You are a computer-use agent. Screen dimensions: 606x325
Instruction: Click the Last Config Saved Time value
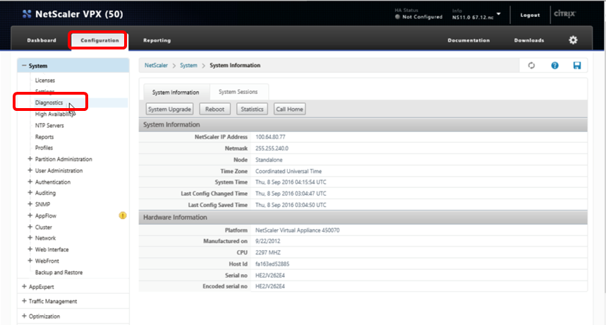[291, 205]
